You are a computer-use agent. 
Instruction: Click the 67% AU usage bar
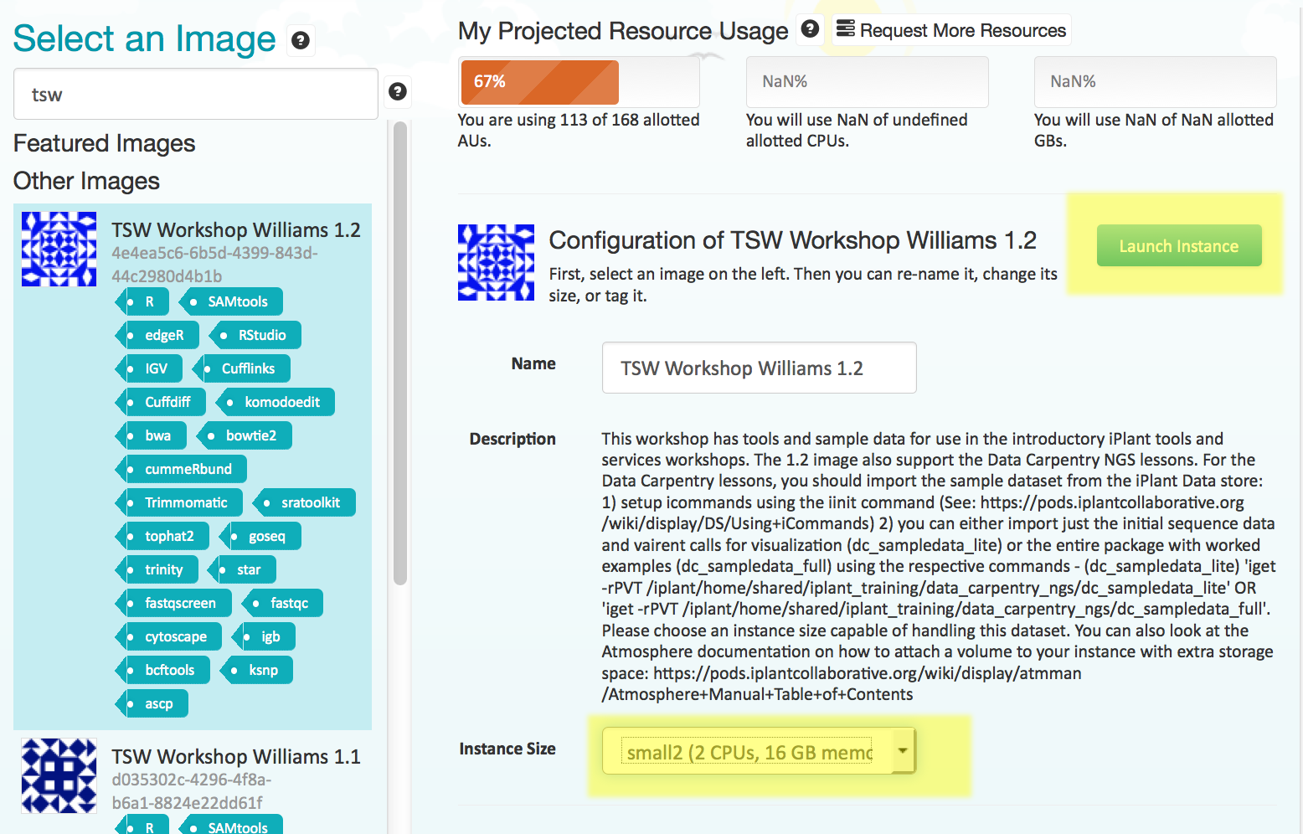tap(540, 82)
